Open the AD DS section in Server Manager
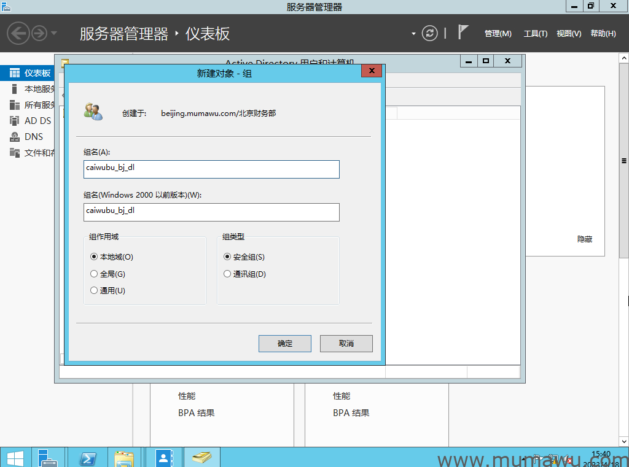Viewport: 629px width, 467px height. [x=34, y=120]
